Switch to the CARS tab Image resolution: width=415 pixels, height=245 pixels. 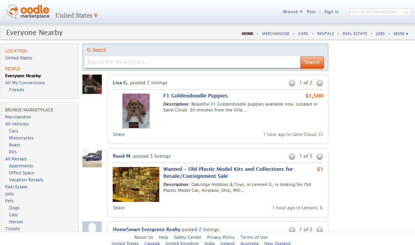303,34
